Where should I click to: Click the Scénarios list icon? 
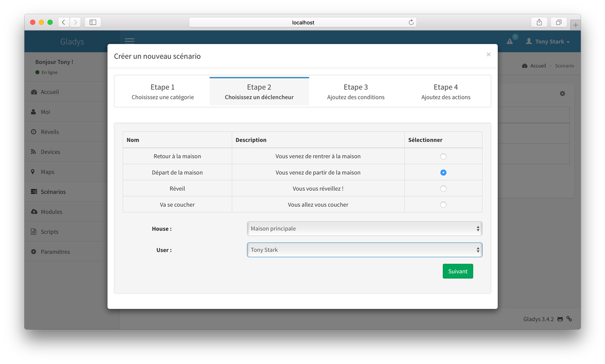click(34, 192)
